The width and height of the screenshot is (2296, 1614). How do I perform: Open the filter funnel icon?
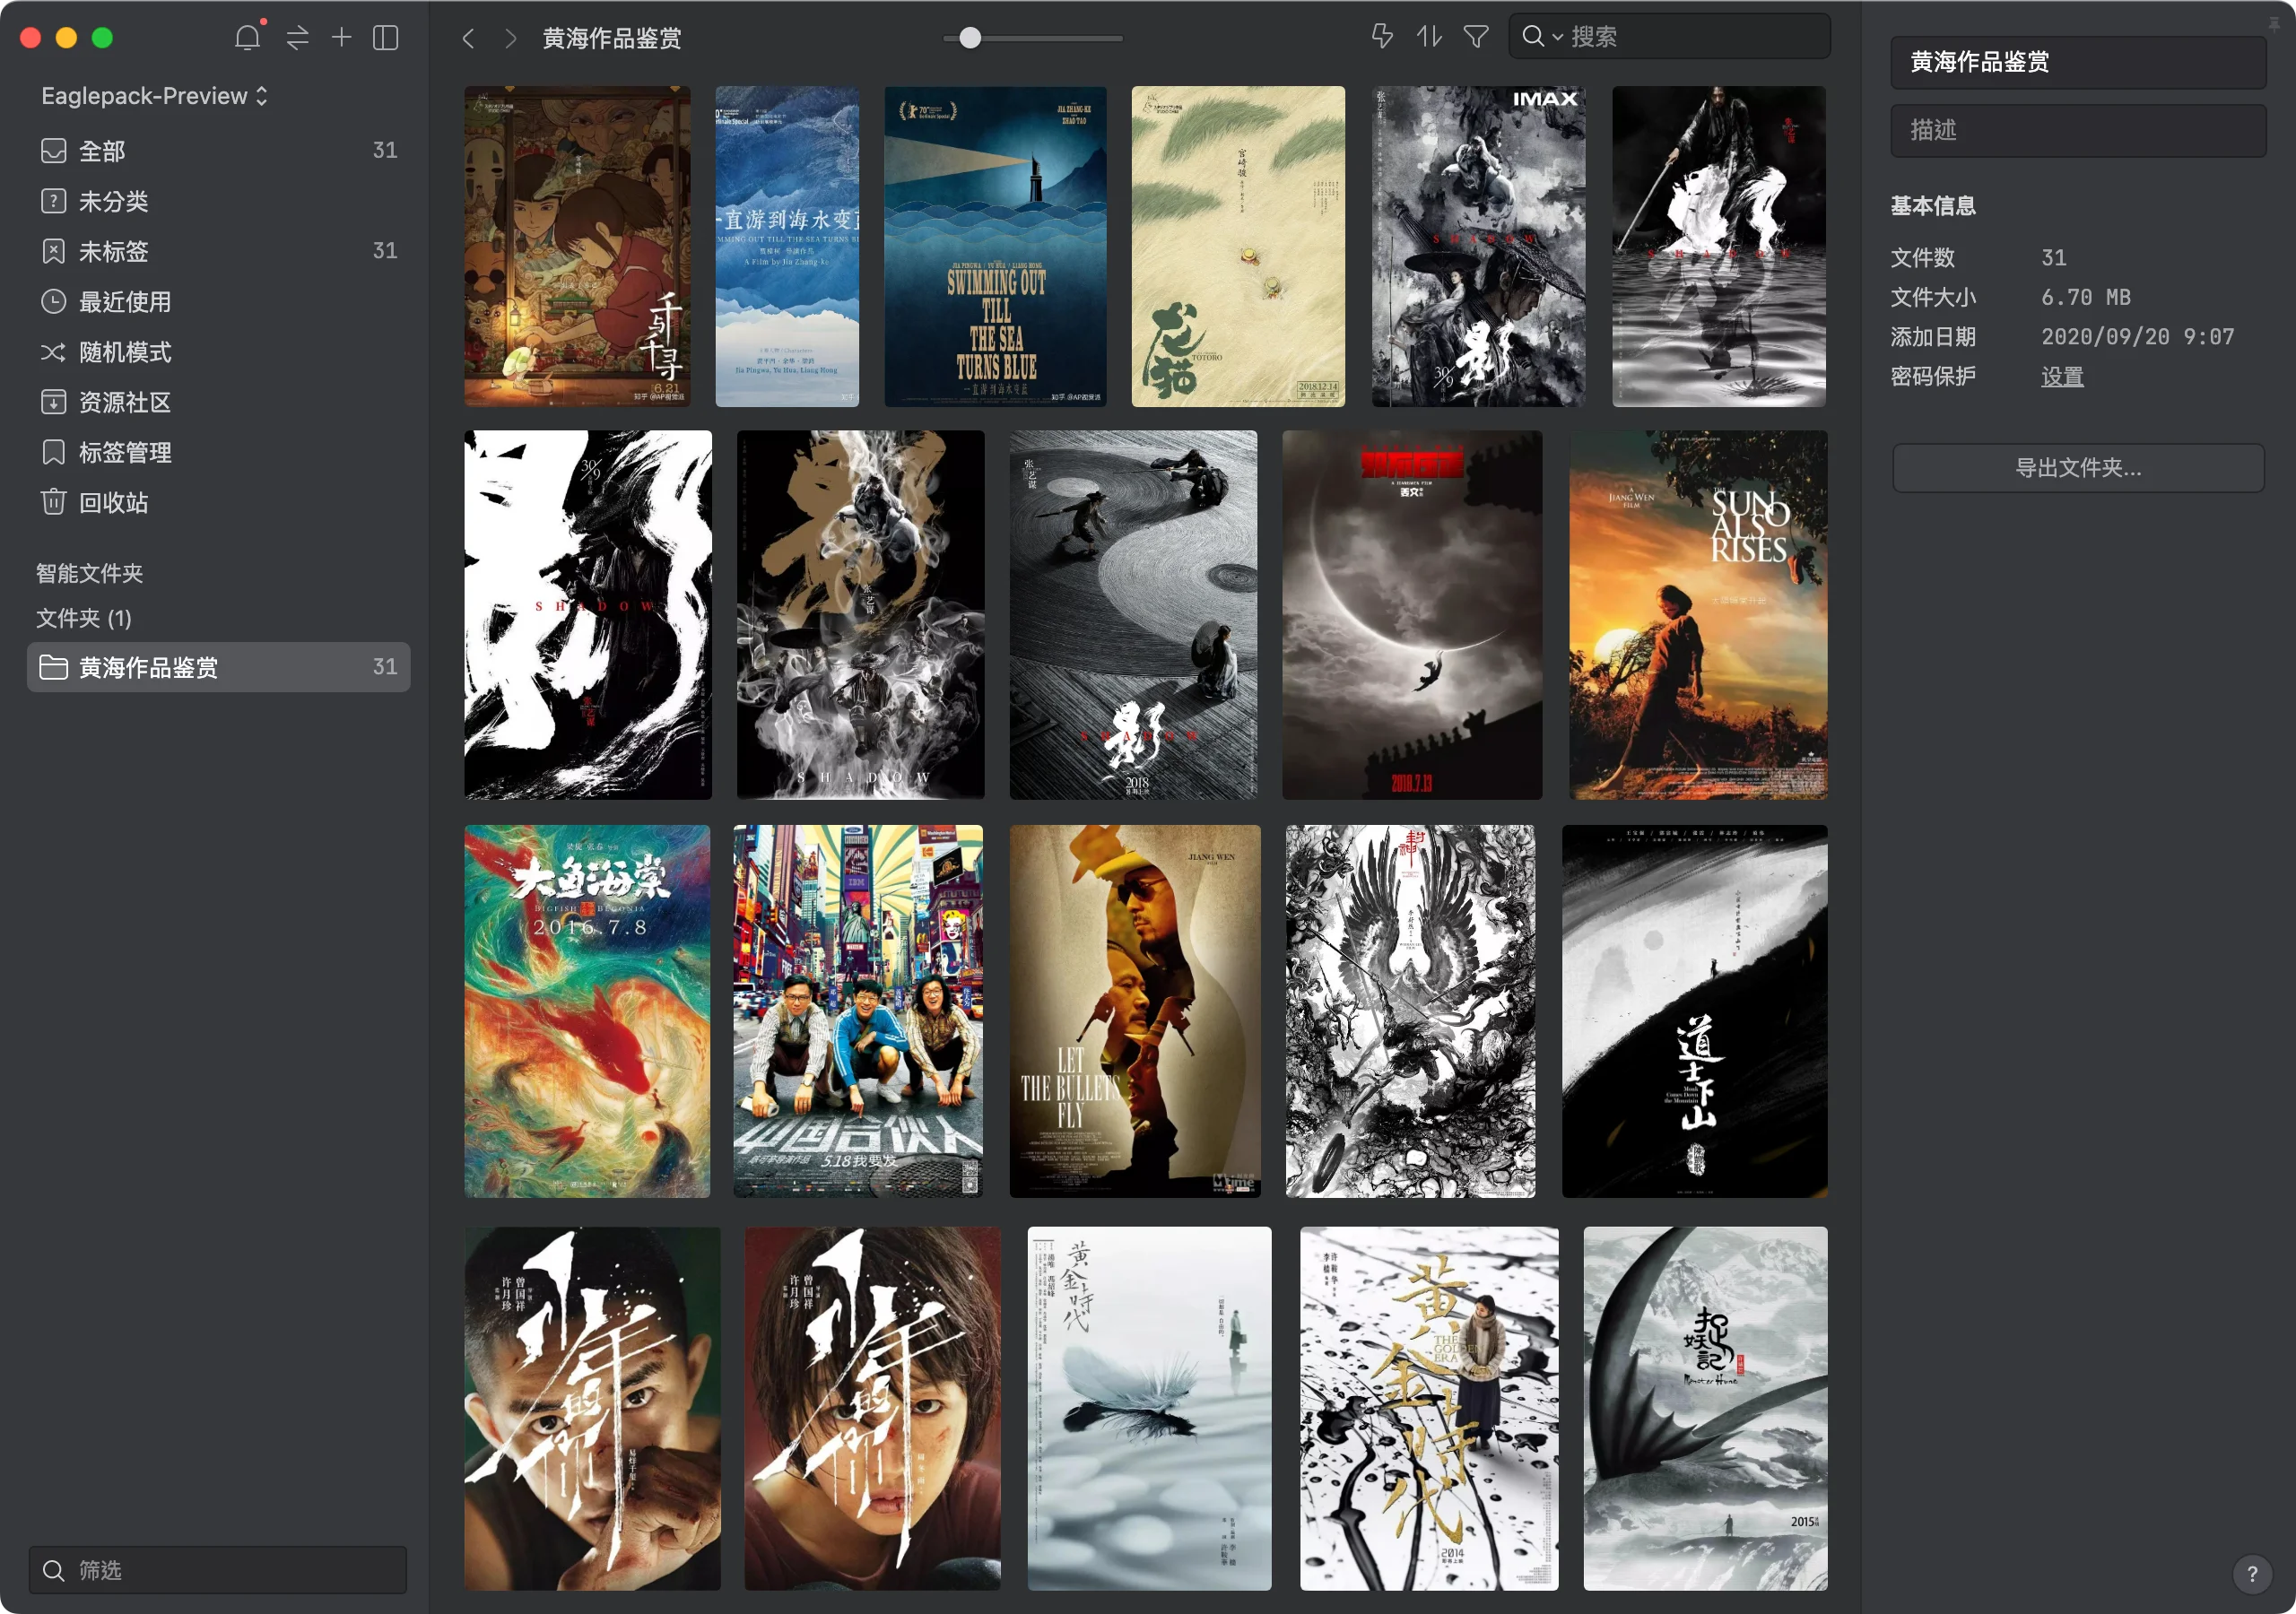pos(1476,37)
